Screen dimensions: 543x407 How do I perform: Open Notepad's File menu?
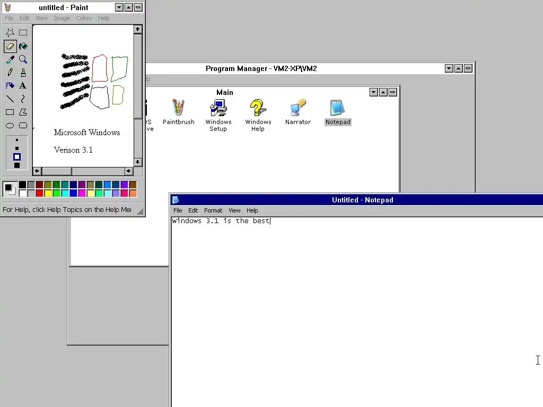tap(178, 210)
